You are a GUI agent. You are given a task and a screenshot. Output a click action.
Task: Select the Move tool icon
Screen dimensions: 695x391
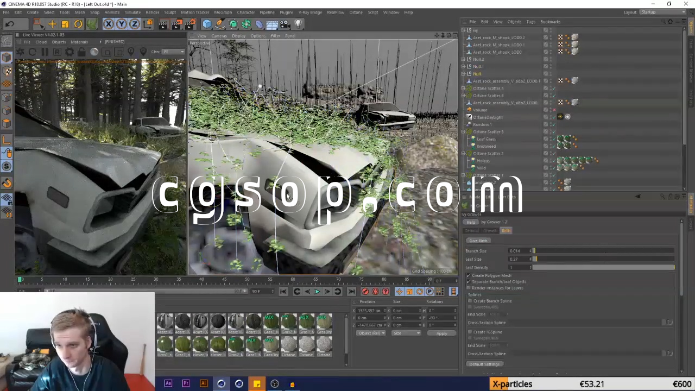[52, 24]
